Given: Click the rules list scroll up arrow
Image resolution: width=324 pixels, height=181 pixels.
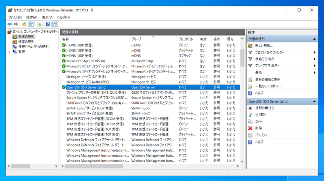Looking at the screenshot, I should (242, 39).
